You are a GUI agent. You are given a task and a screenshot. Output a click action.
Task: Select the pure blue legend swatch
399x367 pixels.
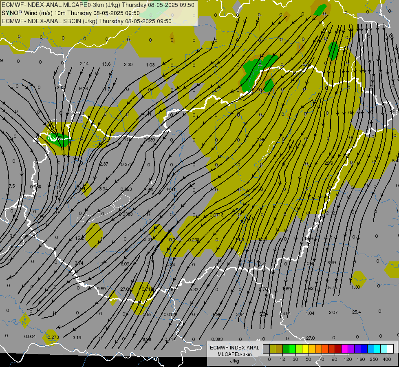364,349
